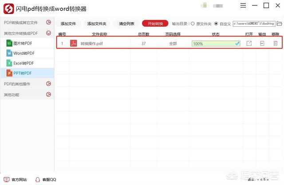Open the hamburger menu in title bar
The width and height of the screenshot is (284, 185).
click(x=243, y=5)
